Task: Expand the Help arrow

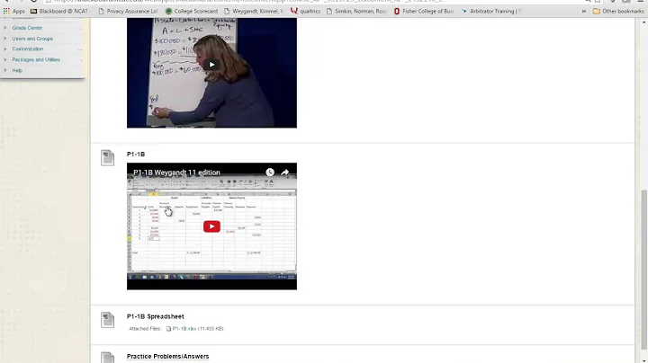Action: point(5,70)
